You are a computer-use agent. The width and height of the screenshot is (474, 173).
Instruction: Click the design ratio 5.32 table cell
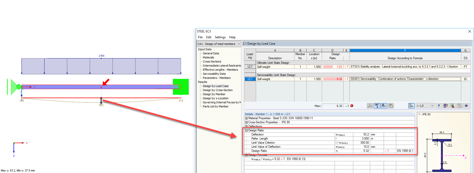click(x=333, y=79)
